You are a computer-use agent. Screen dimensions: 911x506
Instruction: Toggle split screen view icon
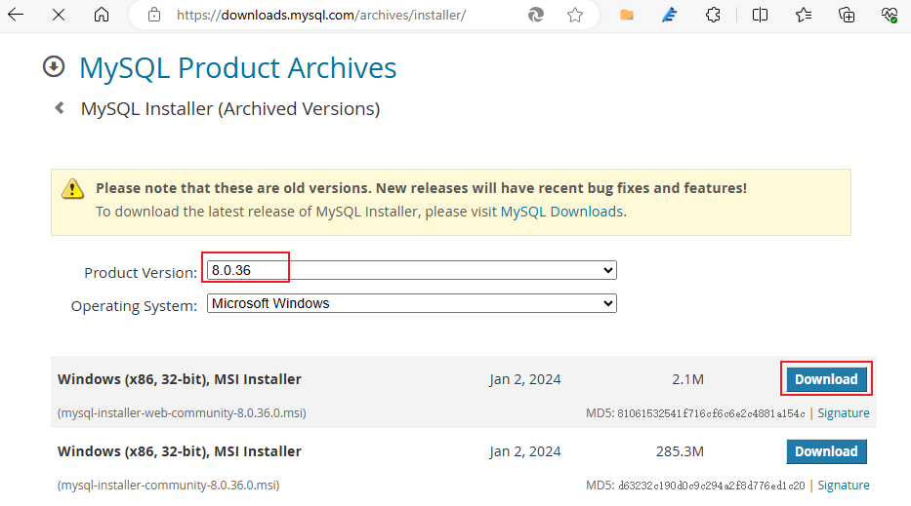(x=760, y=15)
